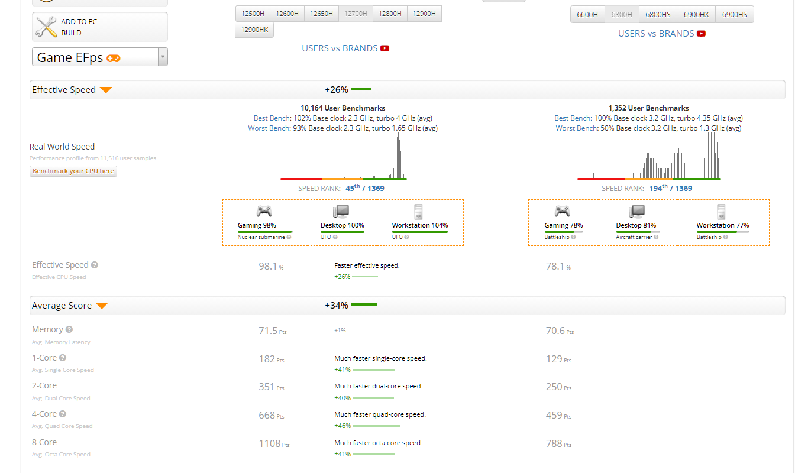Viewport: 811px width, 473px height.
Task: Click the help icon next to 1-Core
Action: coord(63,358)
